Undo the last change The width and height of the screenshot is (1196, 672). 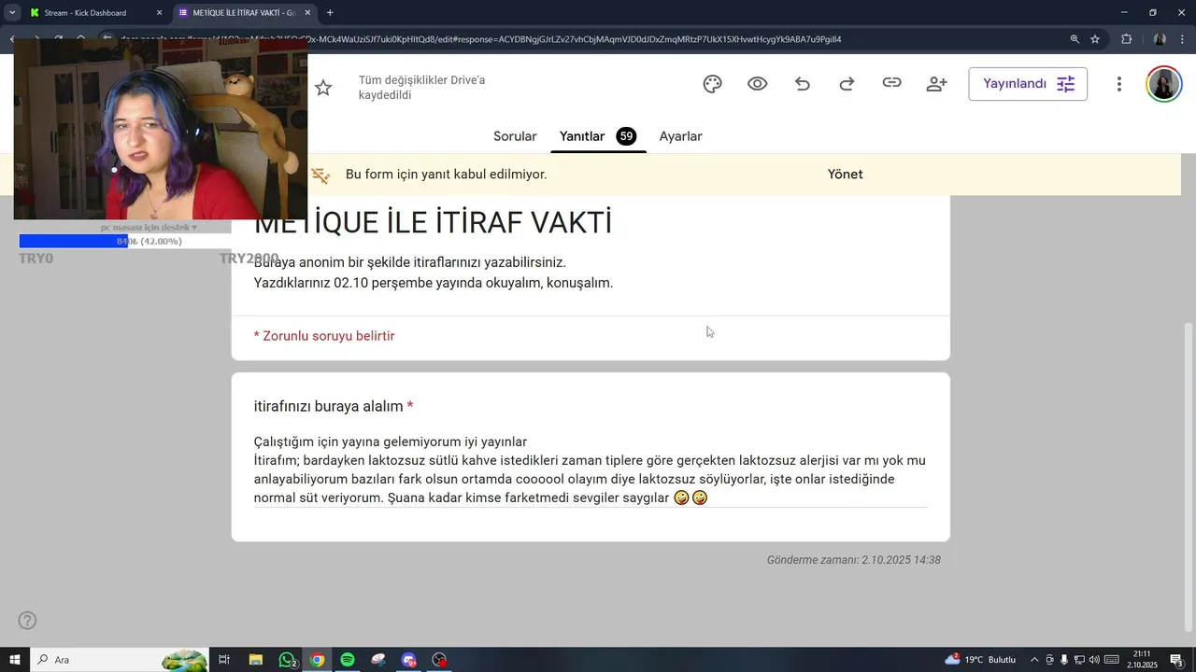(x=803, y=84)
